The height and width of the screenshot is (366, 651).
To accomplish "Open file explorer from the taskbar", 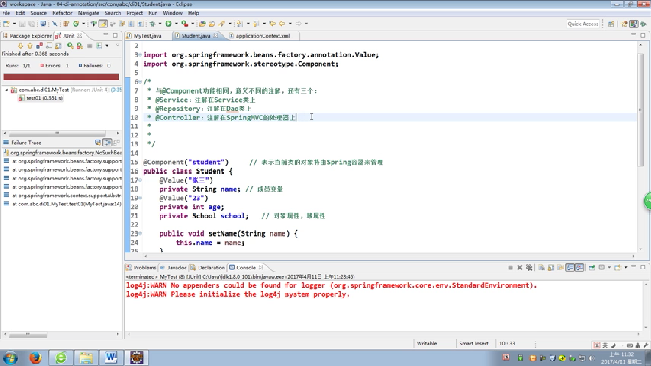I will tap(86, 358).
